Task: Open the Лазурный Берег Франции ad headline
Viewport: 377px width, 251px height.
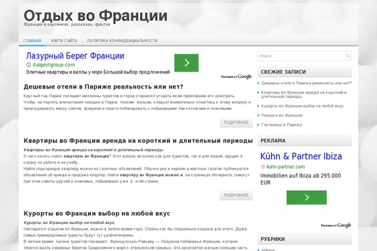Action: click(75, 56)
